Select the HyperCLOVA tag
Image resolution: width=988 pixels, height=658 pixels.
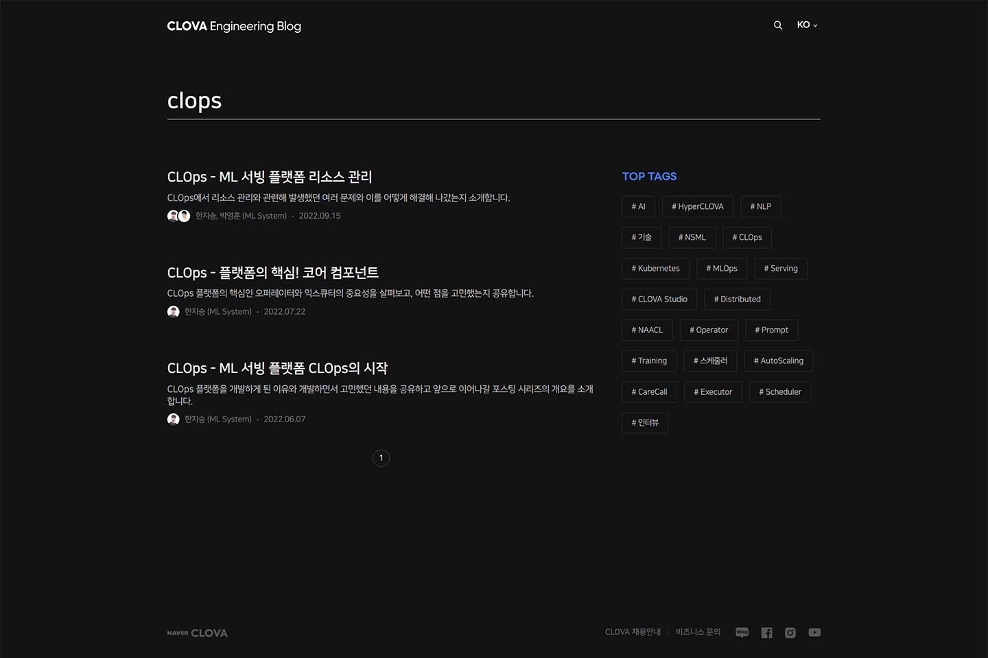[x=697, y=206]
